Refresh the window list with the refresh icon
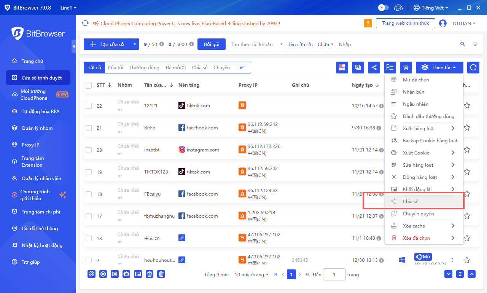Image resolution: width=487 pixels, height=293 pixels. pyautogui.click(x=473, y=67)
